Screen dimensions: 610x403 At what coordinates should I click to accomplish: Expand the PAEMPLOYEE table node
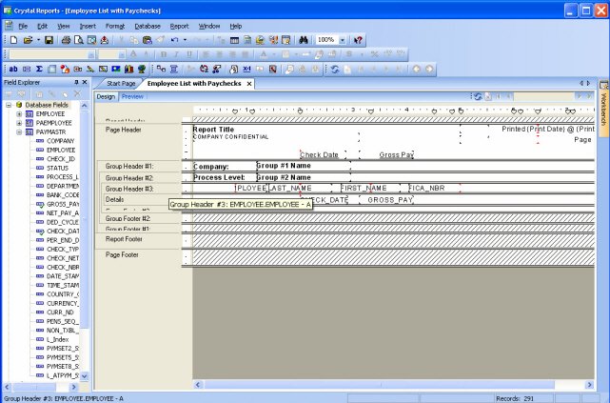(19, 123)
